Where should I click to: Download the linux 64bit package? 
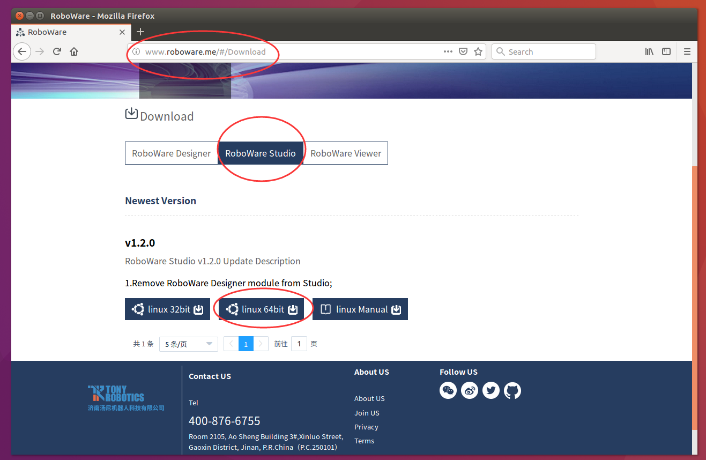261,309
